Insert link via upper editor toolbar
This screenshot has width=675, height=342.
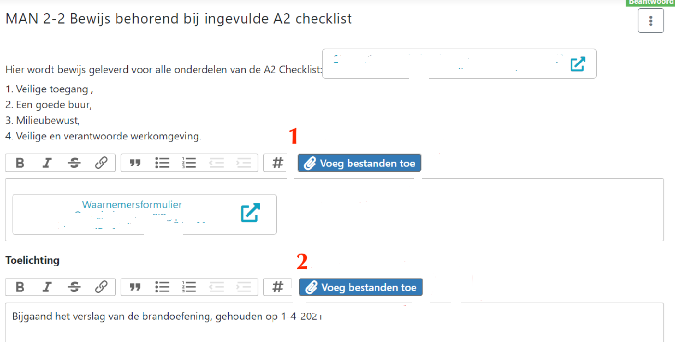point(101,163)
